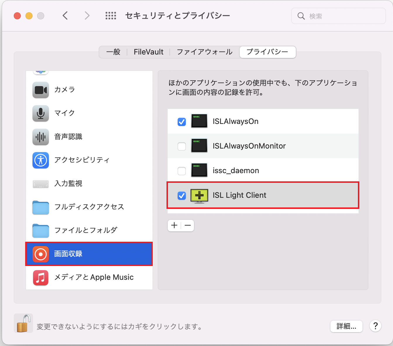The width and height of the screenshot is (393, 346).
Task: Select the Microphone icon in sidebar
Action: click(41, 113)
